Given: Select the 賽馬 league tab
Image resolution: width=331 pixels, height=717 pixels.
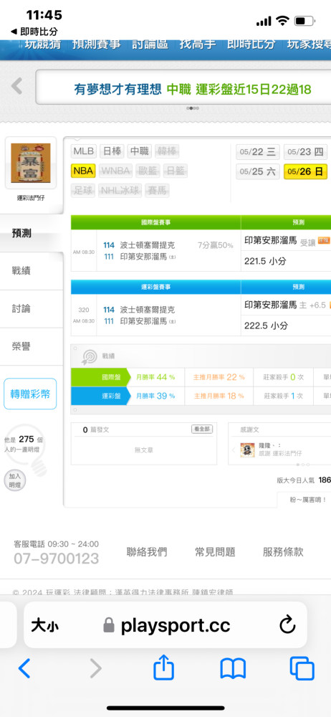Looking at the screenshot, I should click(157, 190).
